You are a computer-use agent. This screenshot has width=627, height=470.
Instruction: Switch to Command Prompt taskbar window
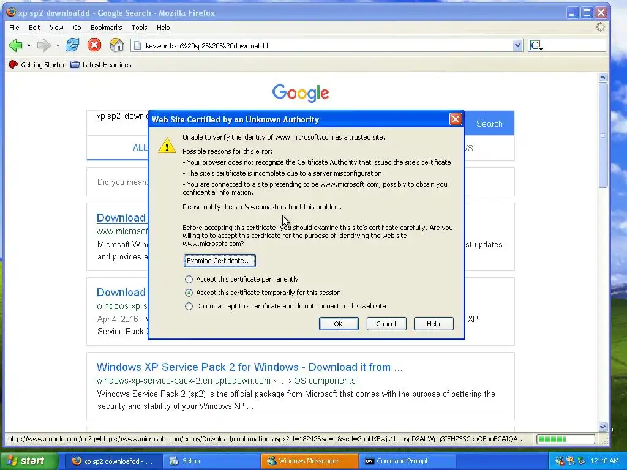[x=407, y=461]
